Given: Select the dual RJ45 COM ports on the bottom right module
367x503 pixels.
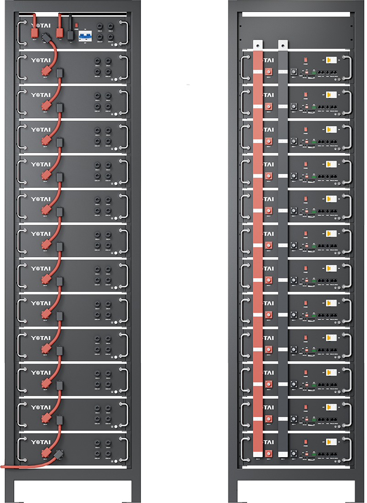Looking at the screenshot, I should coord(321,455).
